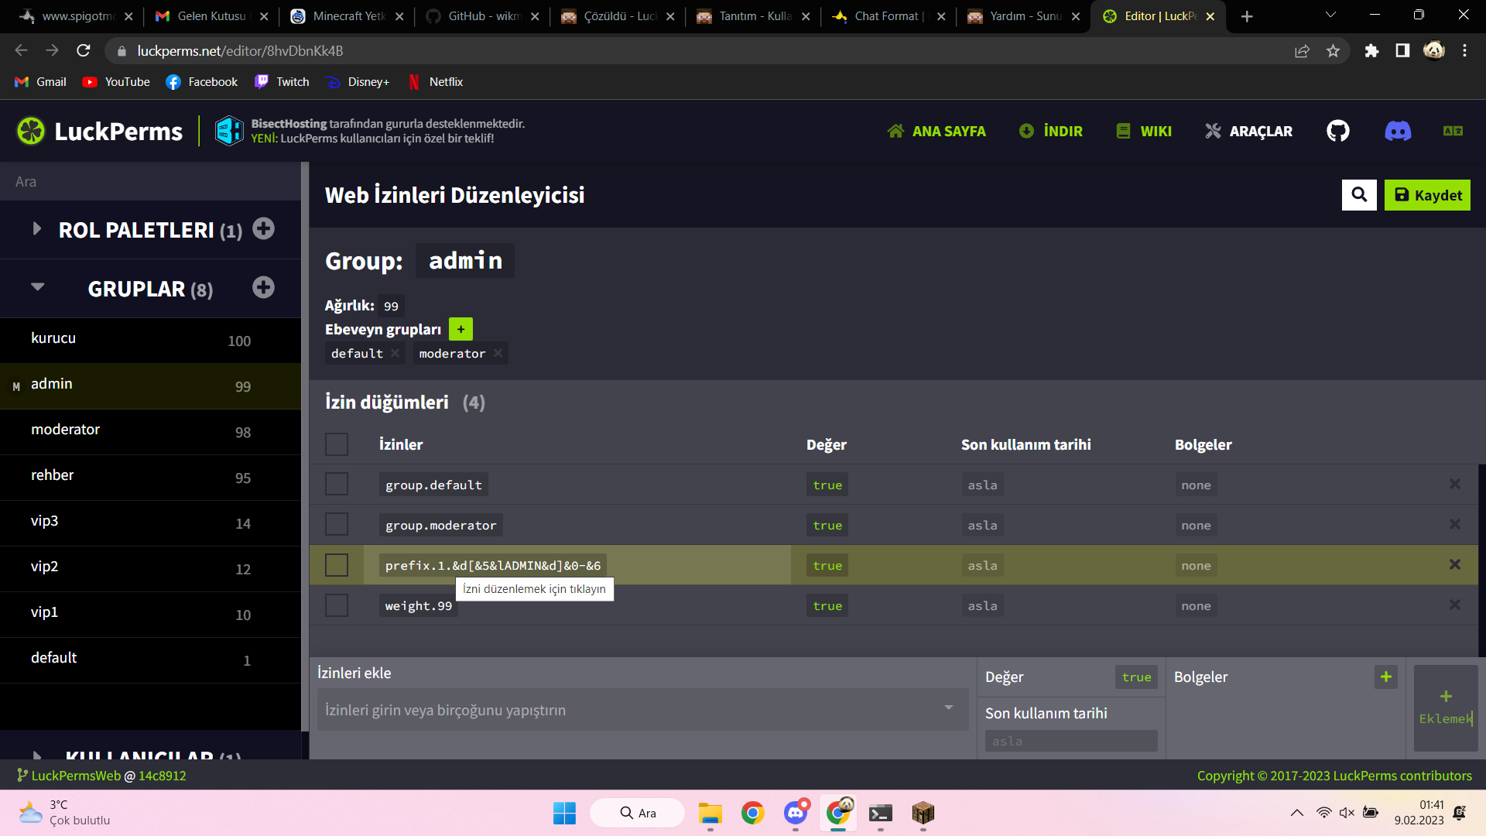This screenshot has width=1486, height=836.
Task: Open the Twitch bookmark
Action: click(282, 82)
